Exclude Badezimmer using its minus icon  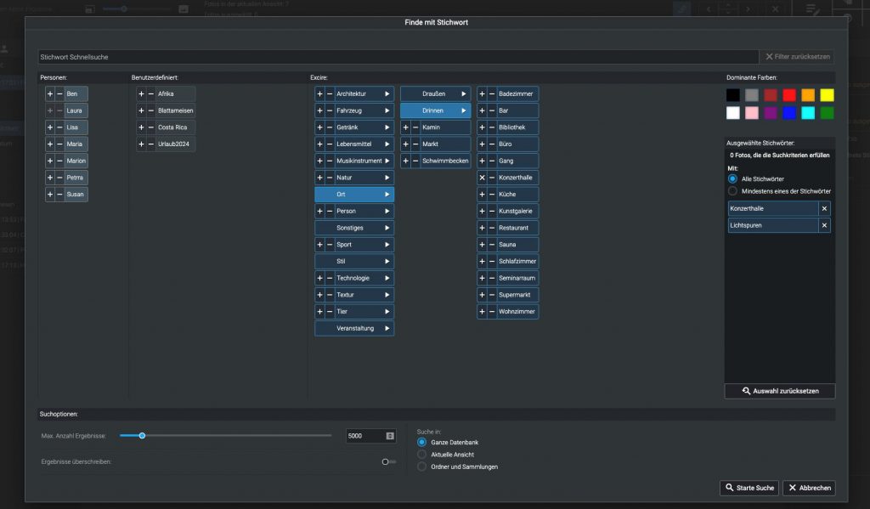(x=493, y=94)
